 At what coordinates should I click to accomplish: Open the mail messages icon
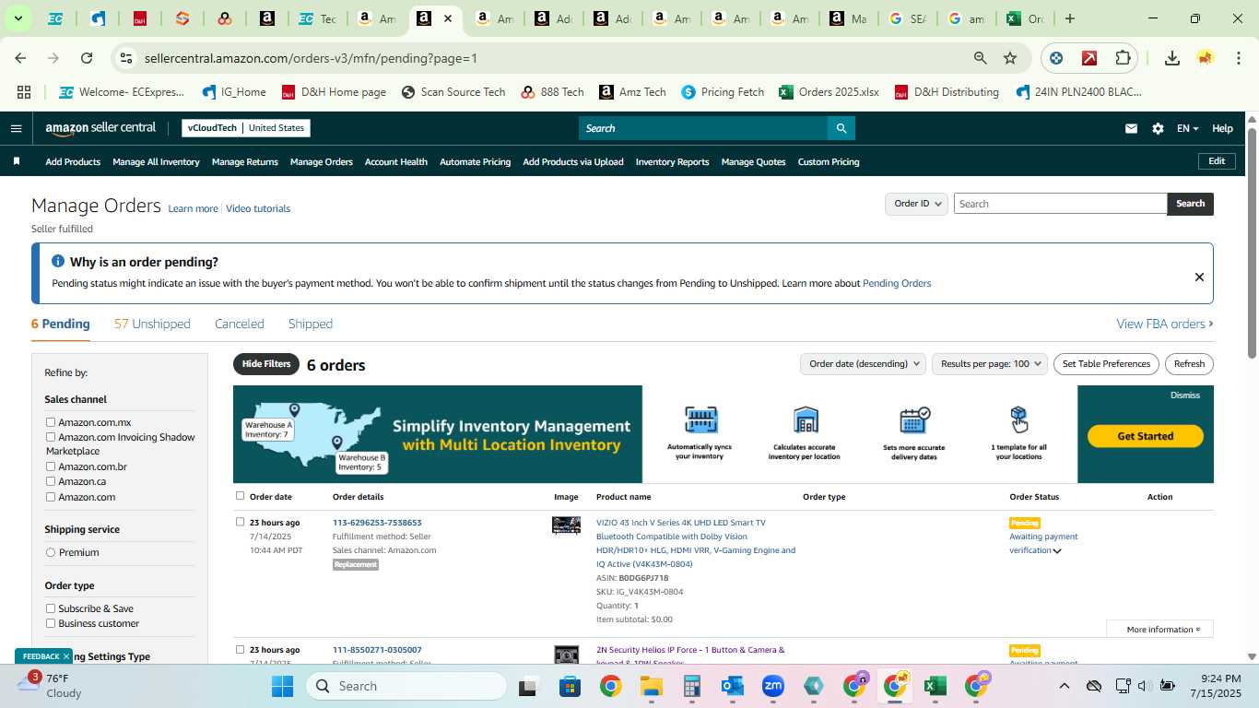click(1131, 129)
